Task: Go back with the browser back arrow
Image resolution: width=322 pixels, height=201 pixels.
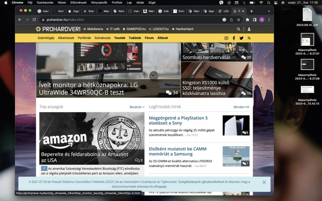Action: pyautogui.click(x=20, y=20)
